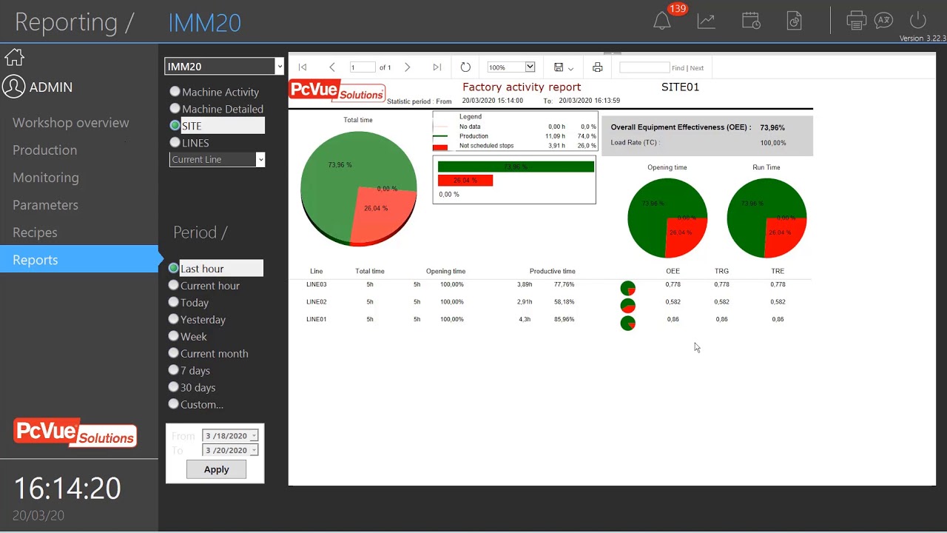Open the trend chart icon
Image resolution: width=947 pixels, height=533 pixels.
707,21
